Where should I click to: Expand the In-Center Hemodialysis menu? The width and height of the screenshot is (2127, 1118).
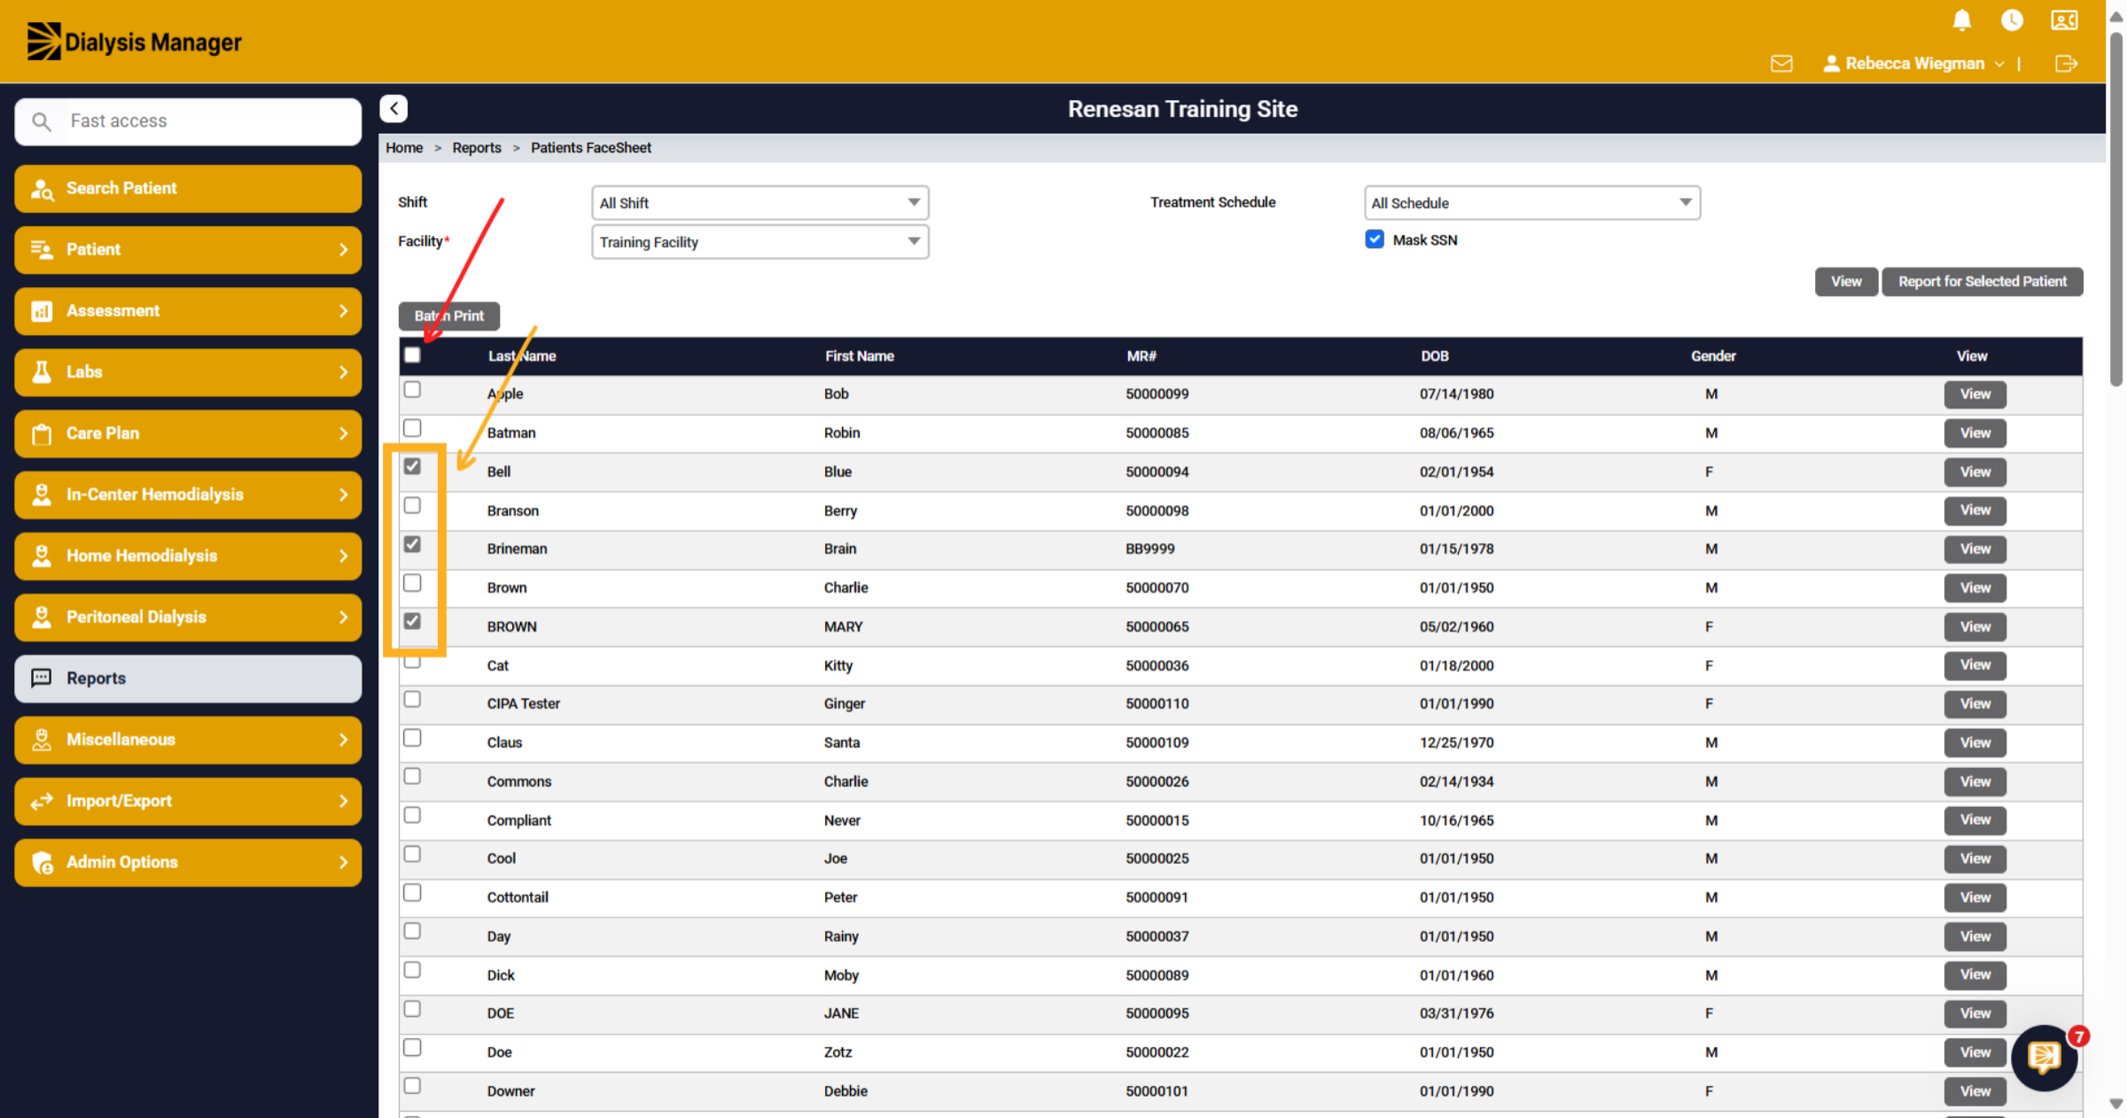[x=188, y=494]
